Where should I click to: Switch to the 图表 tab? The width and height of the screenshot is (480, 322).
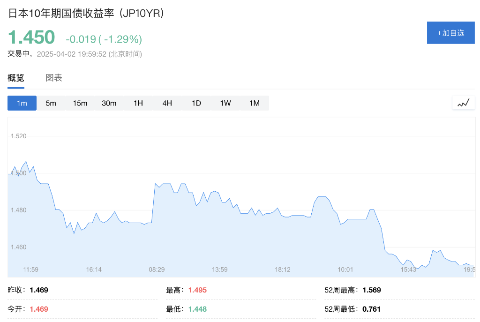pos(54,78)
